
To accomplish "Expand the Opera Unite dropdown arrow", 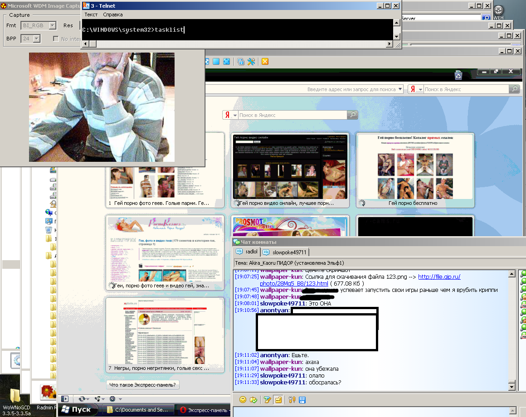I will (x=103, y=399).
